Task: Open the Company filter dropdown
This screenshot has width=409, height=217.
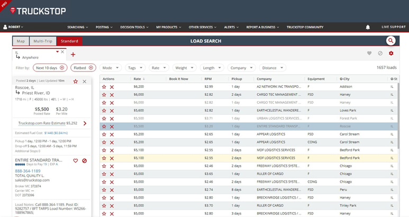Action: (x=242, y=68)
